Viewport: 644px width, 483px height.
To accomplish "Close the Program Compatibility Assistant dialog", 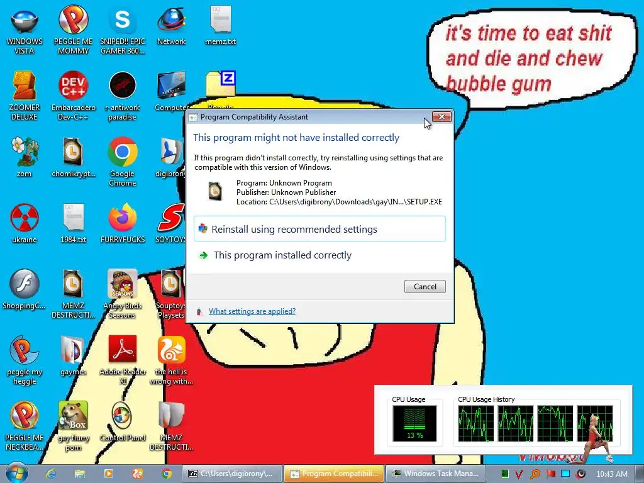I will point(441,116).
